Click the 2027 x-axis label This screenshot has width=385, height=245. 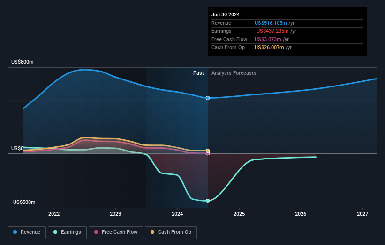point(362,214)
